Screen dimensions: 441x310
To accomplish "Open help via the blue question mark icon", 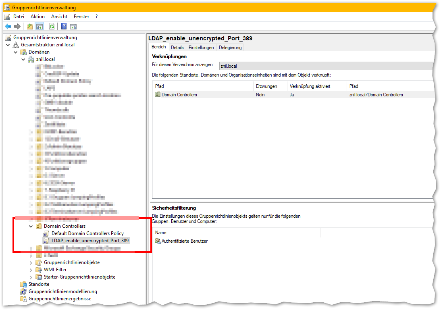I will (64, 27).
